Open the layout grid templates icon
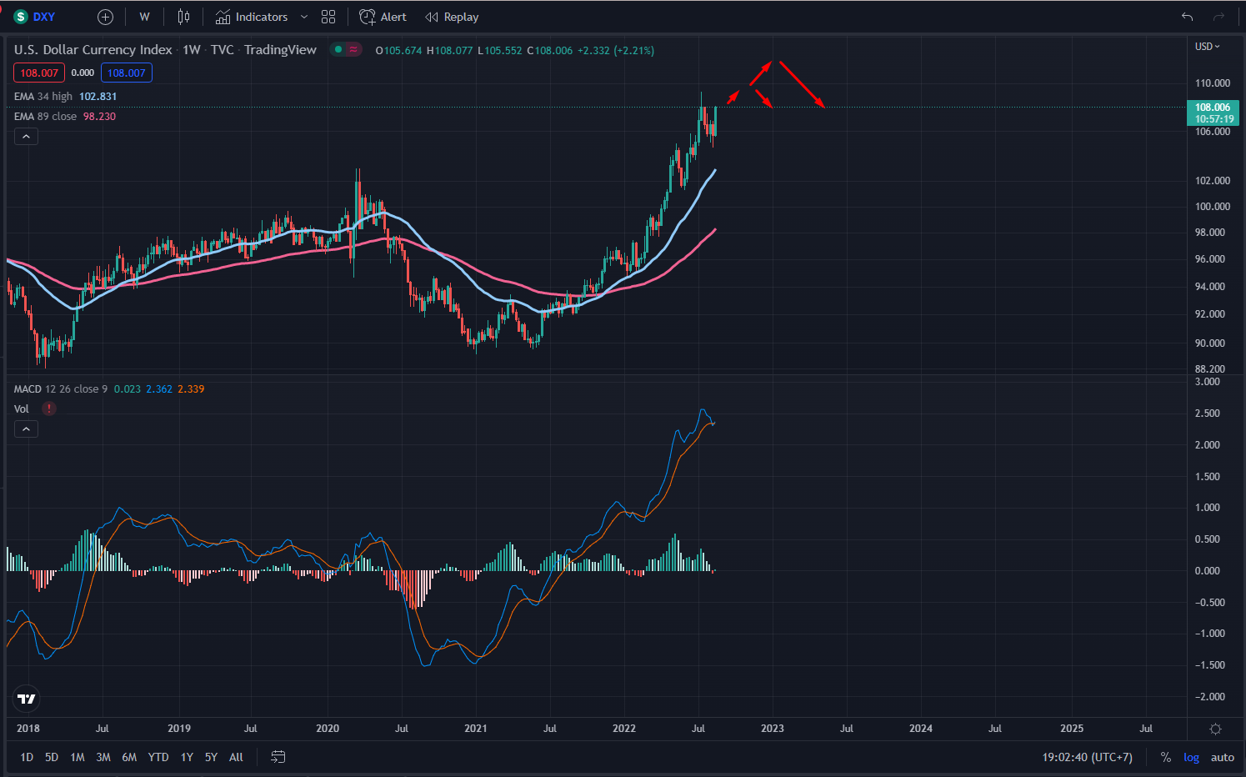 328,17
